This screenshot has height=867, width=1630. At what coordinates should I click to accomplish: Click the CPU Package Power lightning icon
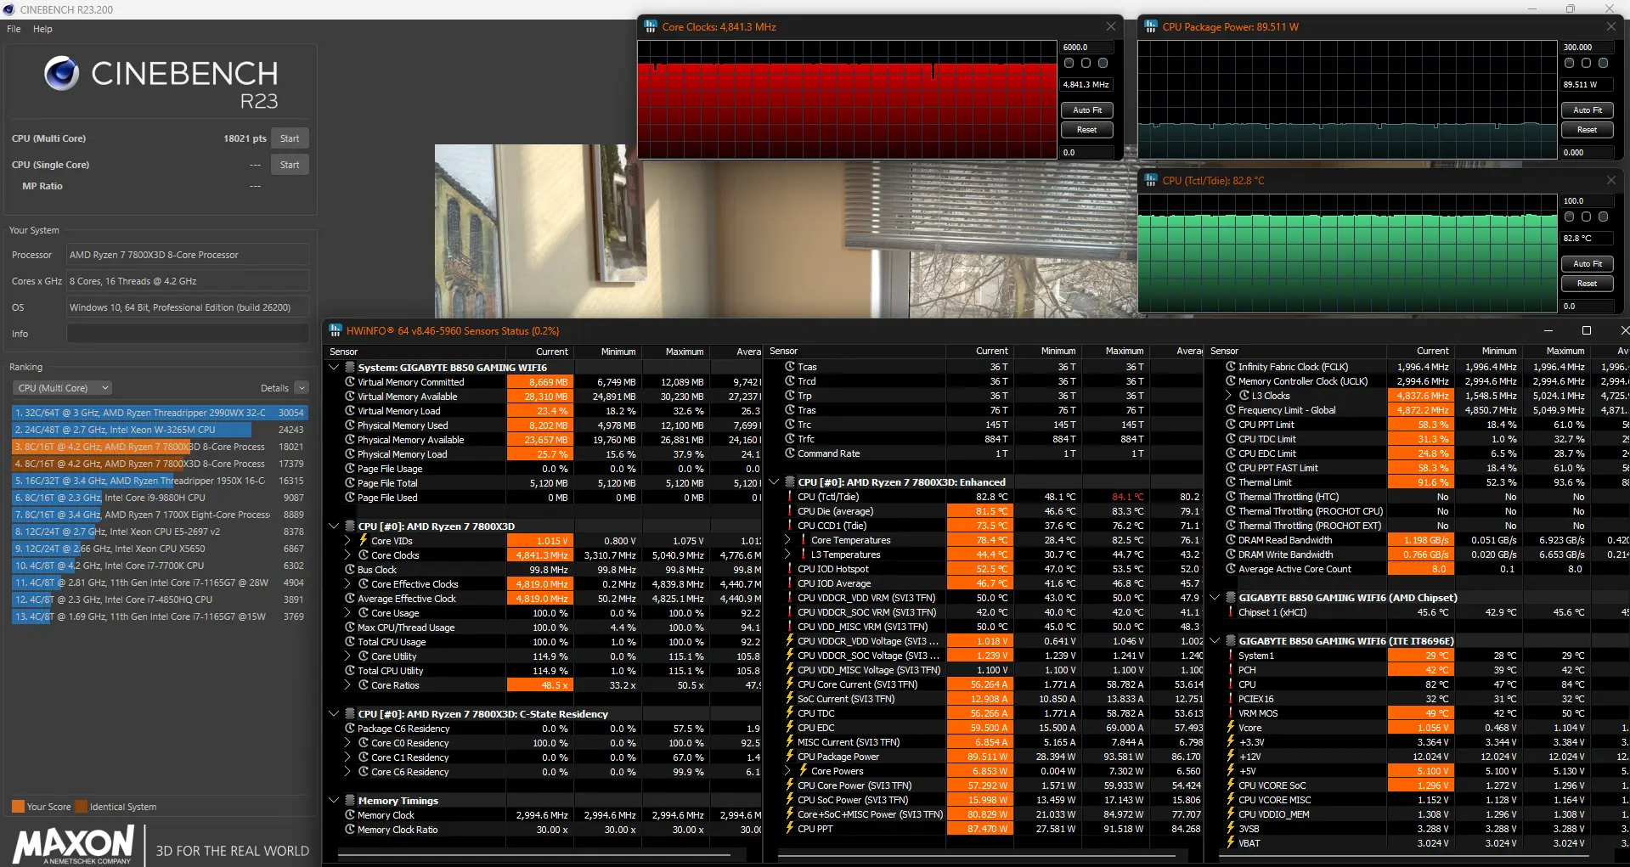790,757
